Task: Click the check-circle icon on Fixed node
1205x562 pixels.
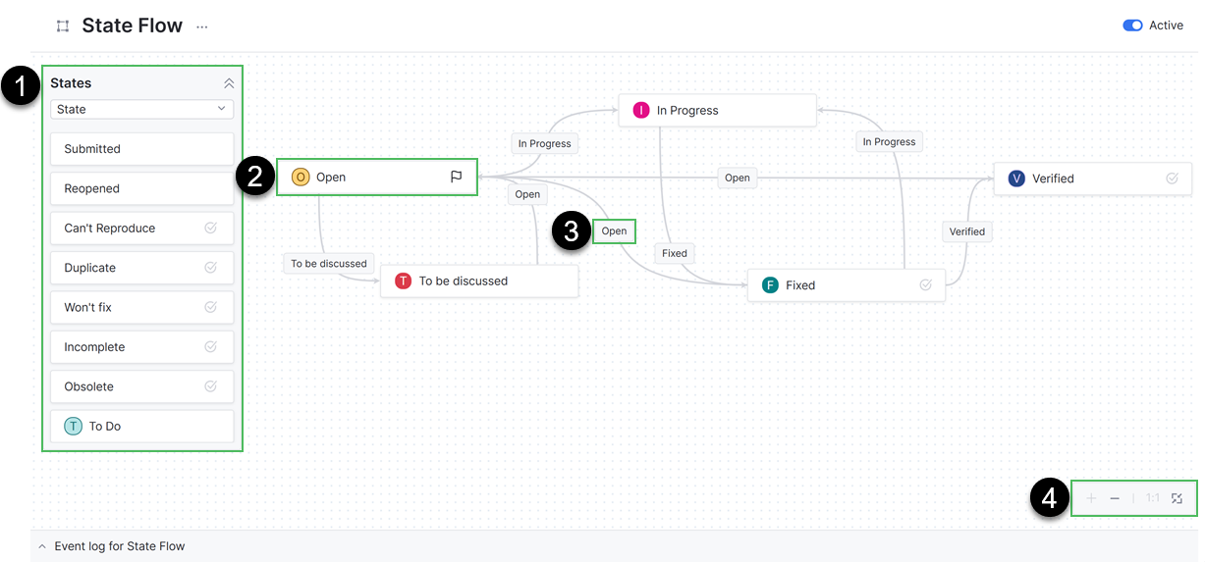Action: (x=925, y=285)
